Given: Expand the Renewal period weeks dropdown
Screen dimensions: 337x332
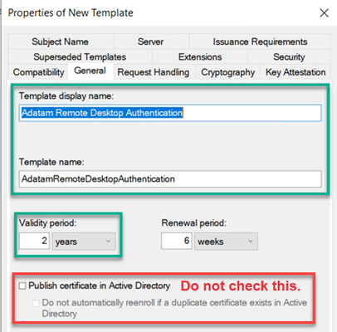Looking at the screenshot, I should [226, 242].
